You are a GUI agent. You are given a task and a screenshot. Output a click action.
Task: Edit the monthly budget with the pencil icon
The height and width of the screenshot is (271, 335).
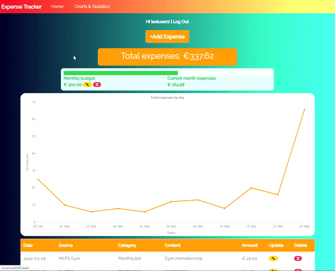[x=87, y=85]
